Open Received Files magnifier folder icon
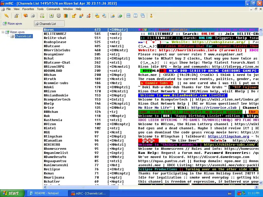263x197 pixels. point(97,16)
